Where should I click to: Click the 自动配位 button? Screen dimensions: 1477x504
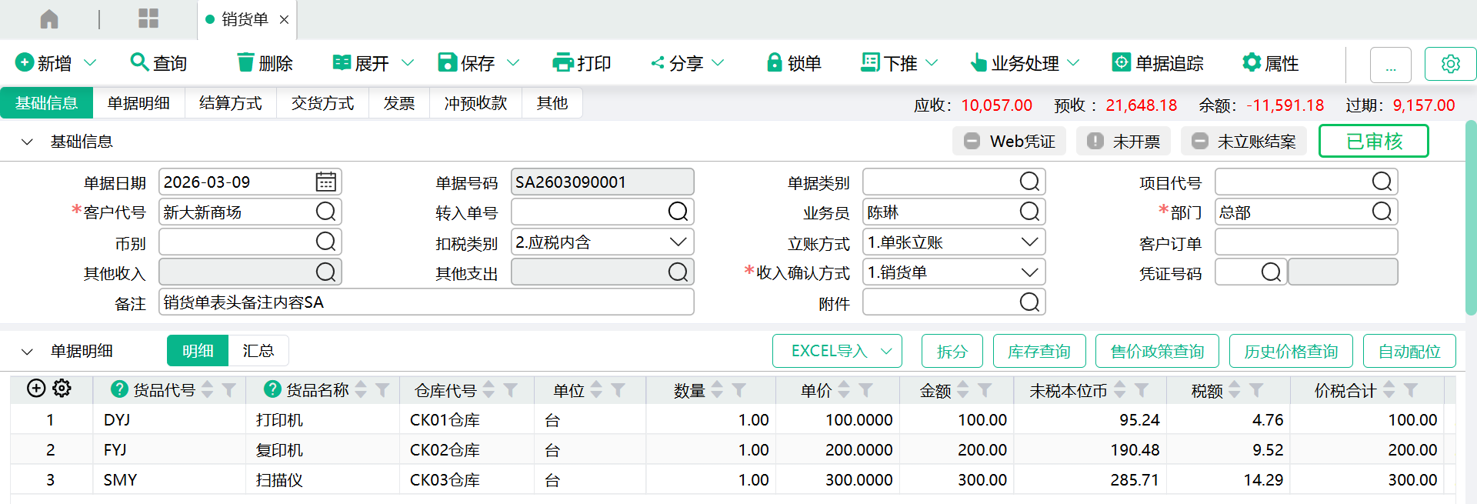[x=1409, y=352]
